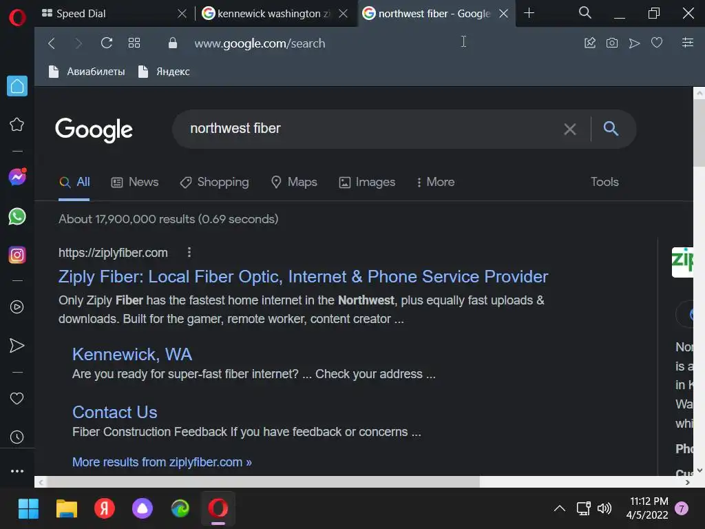This screenshot has width=705, height=529.
Task: Clear the Google search box text
Action: (570, 129)
